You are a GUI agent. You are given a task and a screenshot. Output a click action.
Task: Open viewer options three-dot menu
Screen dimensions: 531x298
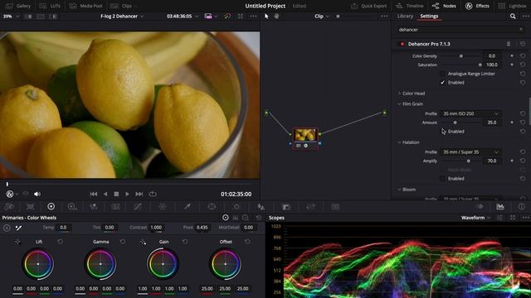click(253, 17)
